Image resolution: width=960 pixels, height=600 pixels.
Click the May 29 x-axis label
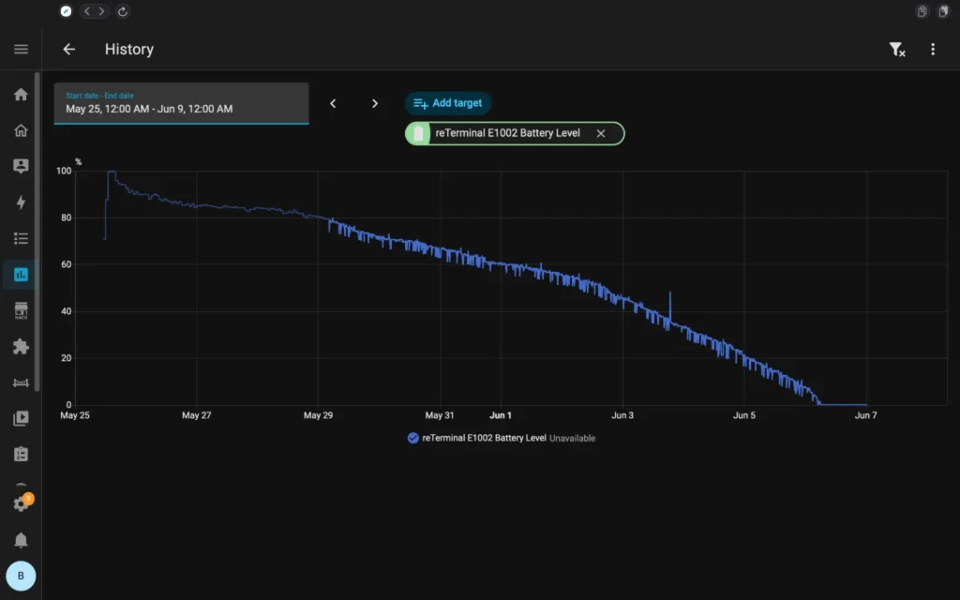coord(319,415)
